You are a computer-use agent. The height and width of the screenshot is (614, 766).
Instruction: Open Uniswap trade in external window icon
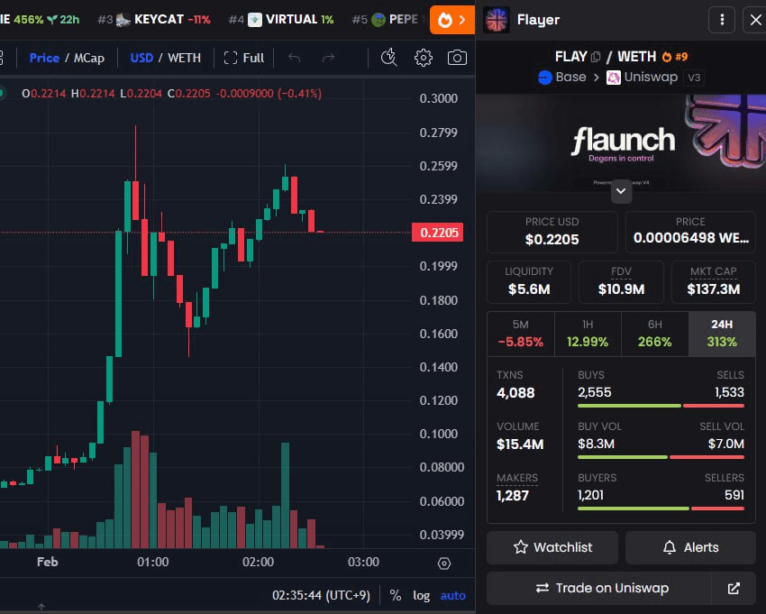point(734,588)
